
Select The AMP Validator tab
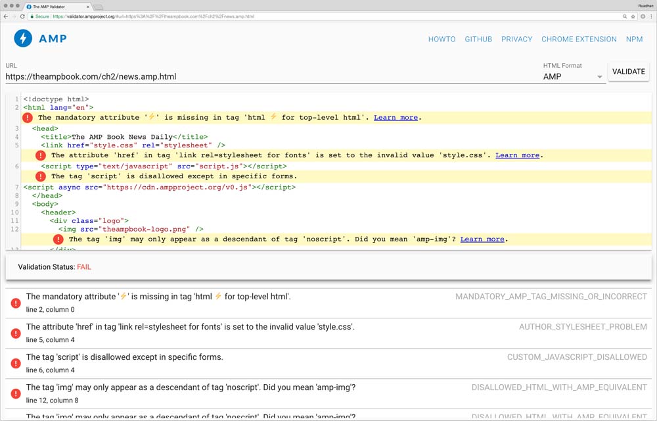pyautogui.click(x=57, y=7)
